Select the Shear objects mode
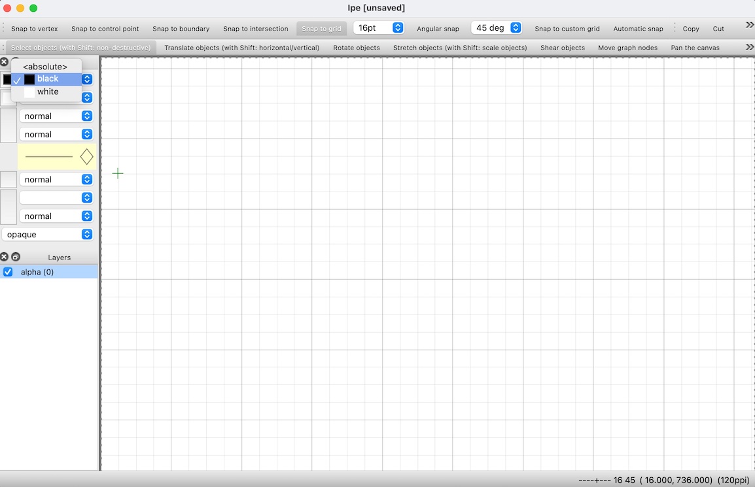The height and width of the screenshot is (487, 755). coord(563,48)
